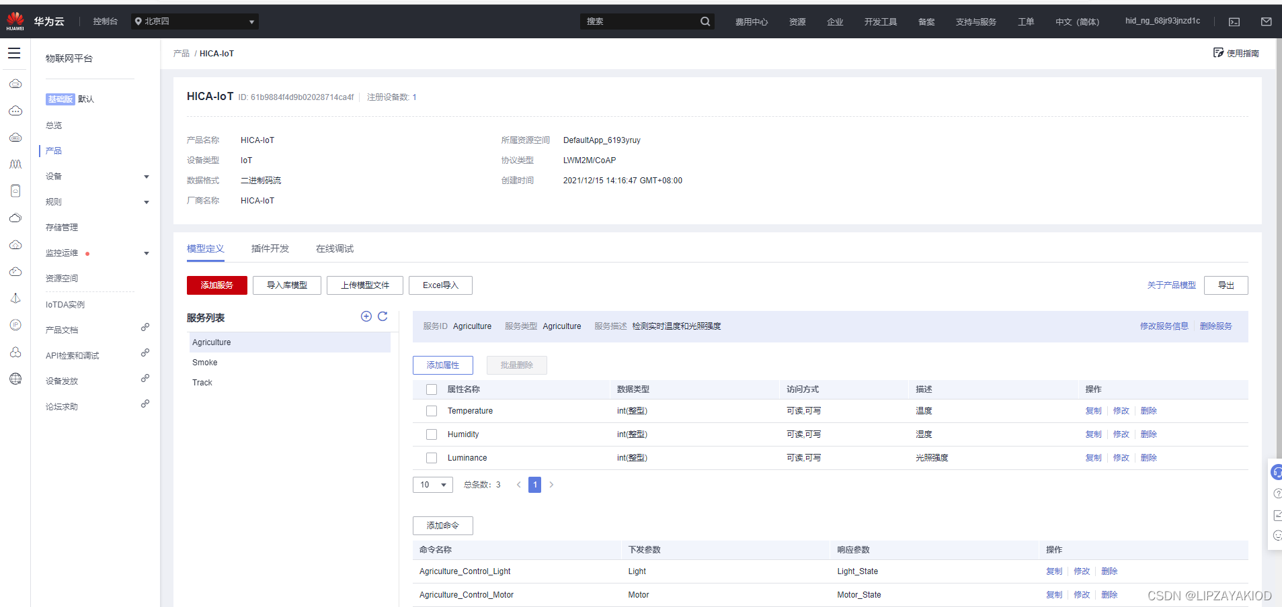
Task: Check the Humidity attribute checkbox
Action: pyautogui.click(x=432, y=434)
